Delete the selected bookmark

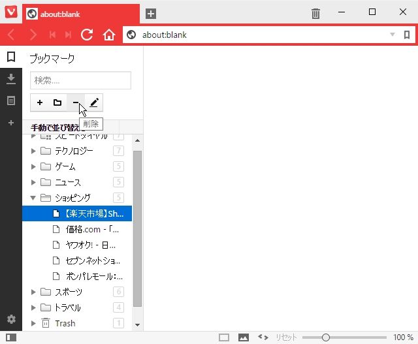[76, 102]
